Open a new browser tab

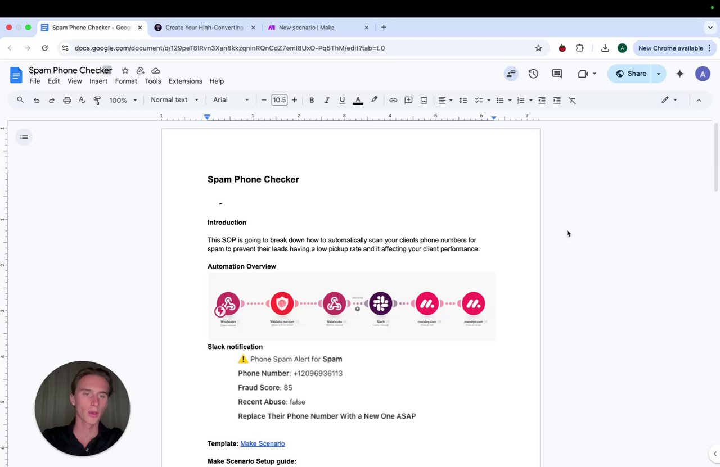[x=384, y=28]
